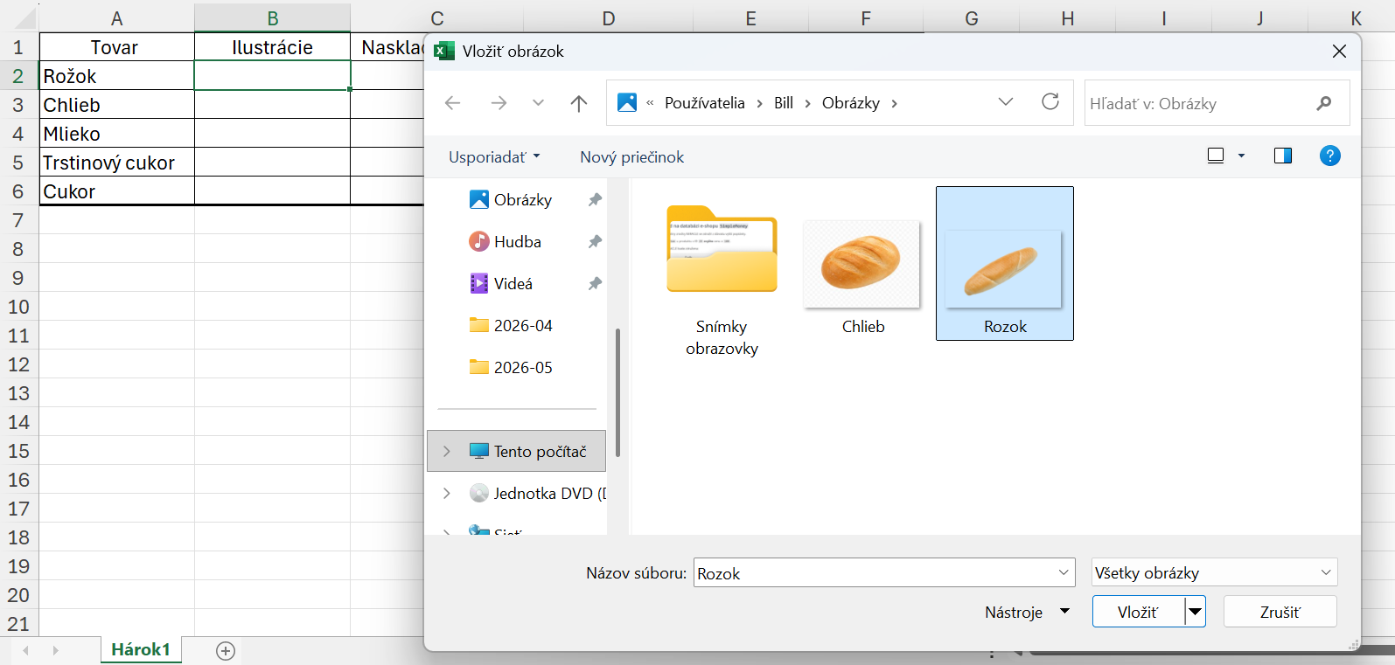Expand chevron after Obrázky in address path
Viewport: 1395px width, 665px height.
894,103
